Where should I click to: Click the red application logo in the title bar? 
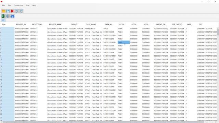1,1
